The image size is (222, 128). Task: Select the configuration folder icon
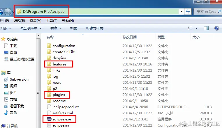click(49, 46)
